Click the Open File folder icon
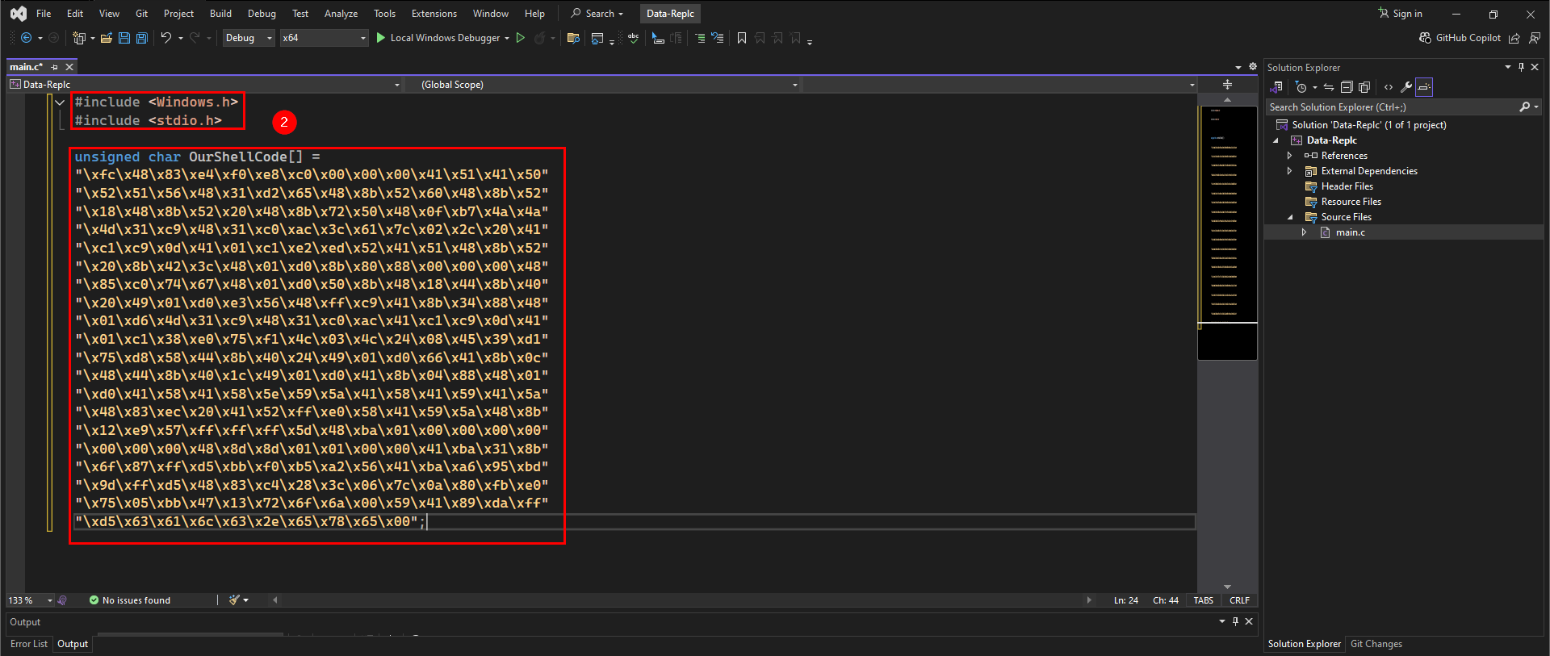This screenshot has width=1550, height=656. point(106,38)
